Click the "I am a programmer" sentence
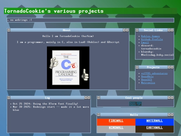 point(68,42)
